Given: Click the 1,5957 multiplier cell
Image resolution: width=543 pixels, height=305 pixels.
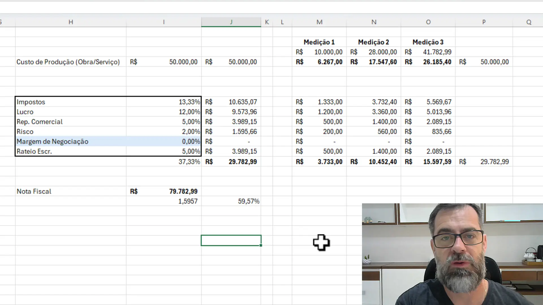Looking at the screenshot, I should (x=188, y=201).
